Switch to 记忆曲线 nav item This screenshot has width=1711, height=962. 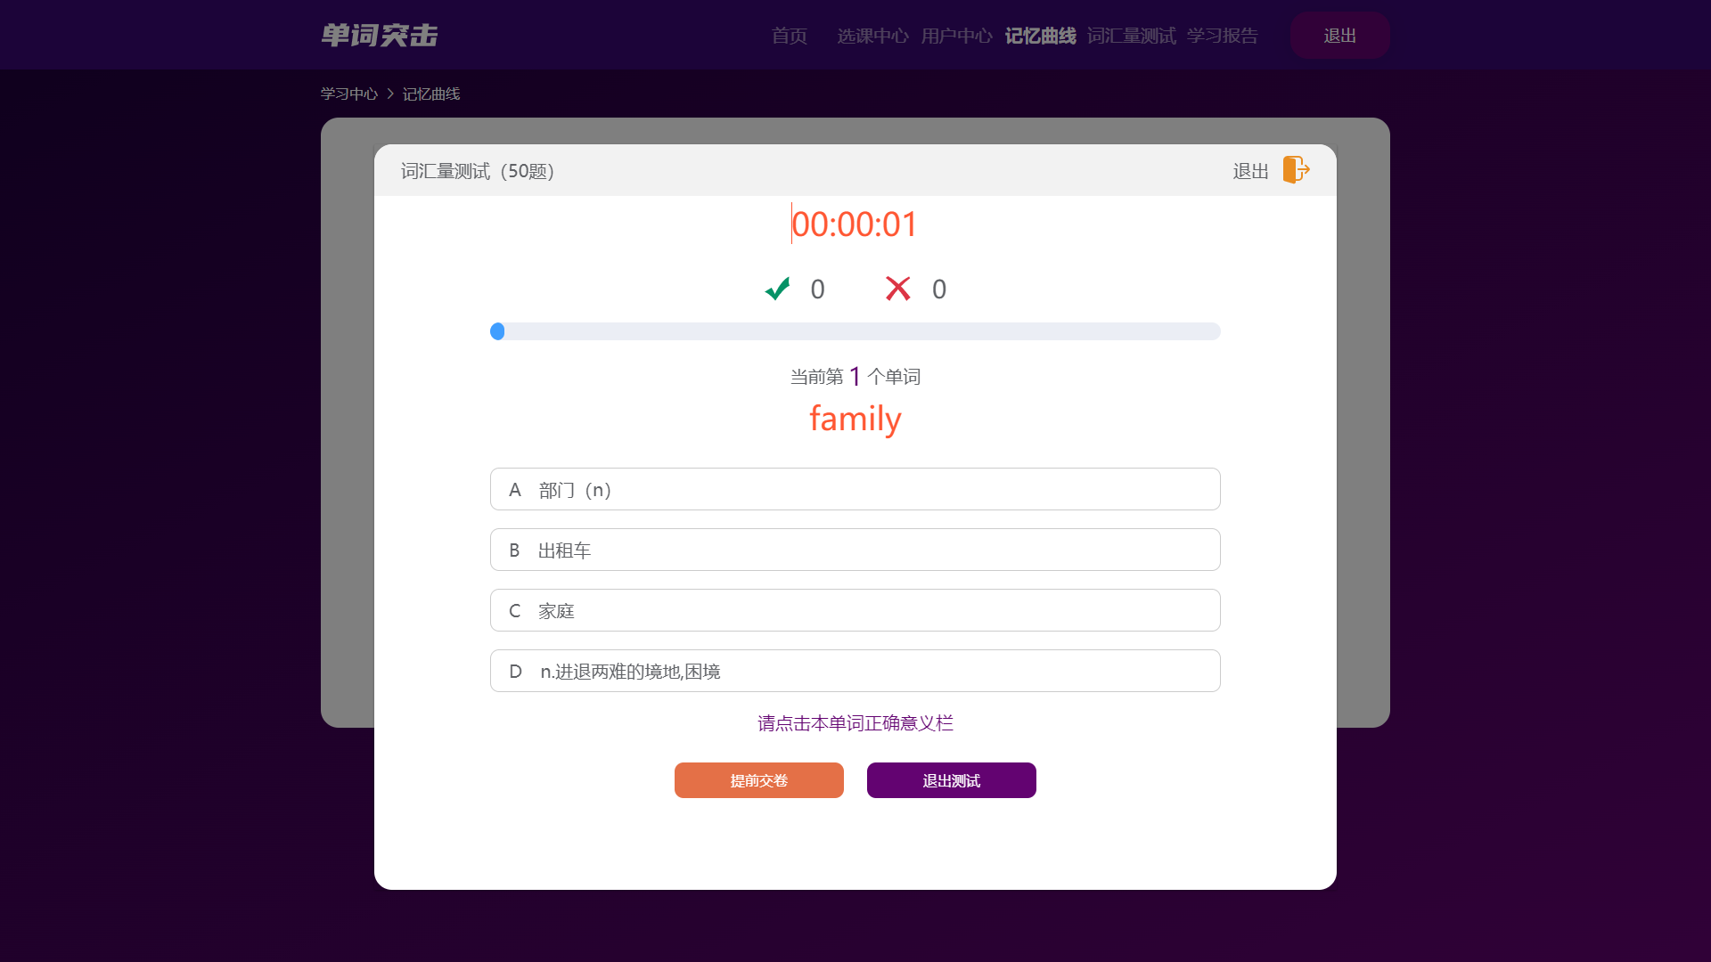1040,36
